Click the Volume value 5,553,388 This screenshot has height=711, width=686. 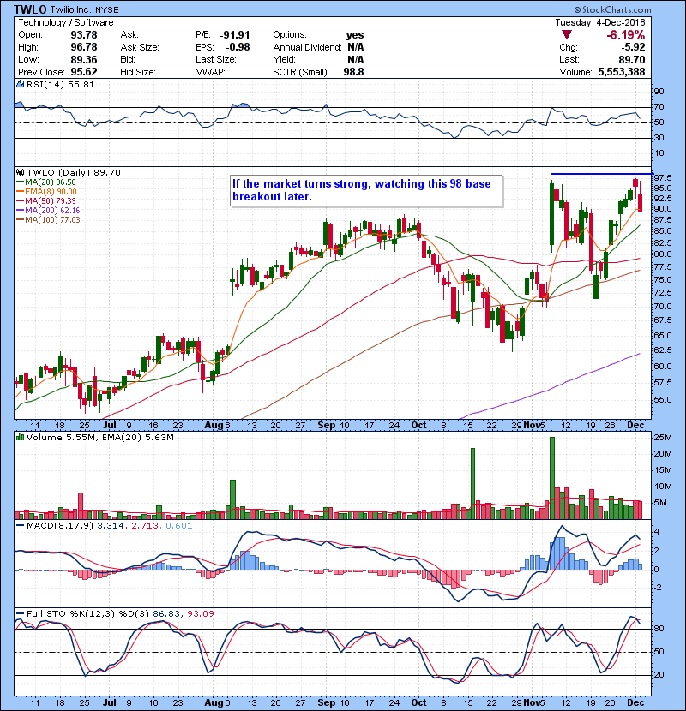(x=622, y=72)
